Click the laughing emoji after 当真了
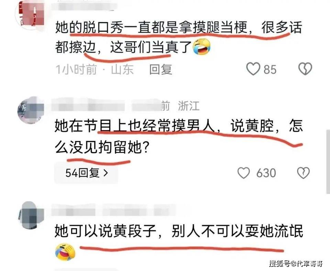330x271 pixels. 202,47
